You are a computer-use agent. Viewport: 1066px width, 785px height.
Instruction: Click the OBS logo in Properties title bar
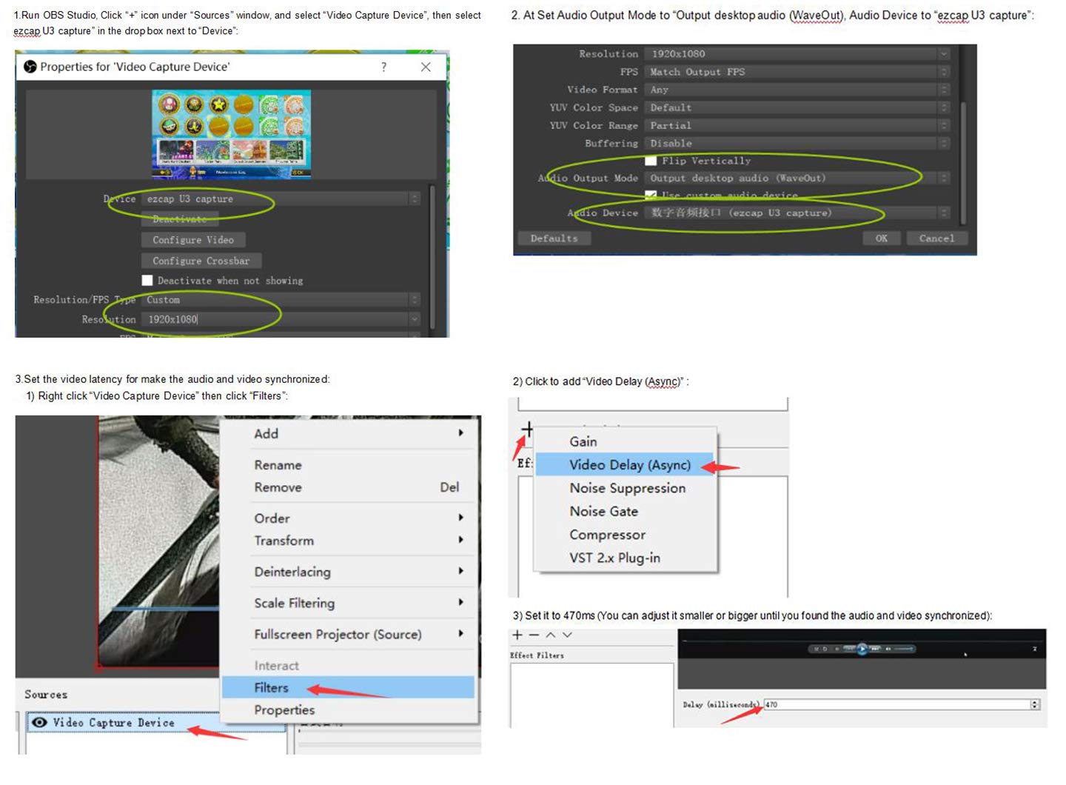click(30, 67)
